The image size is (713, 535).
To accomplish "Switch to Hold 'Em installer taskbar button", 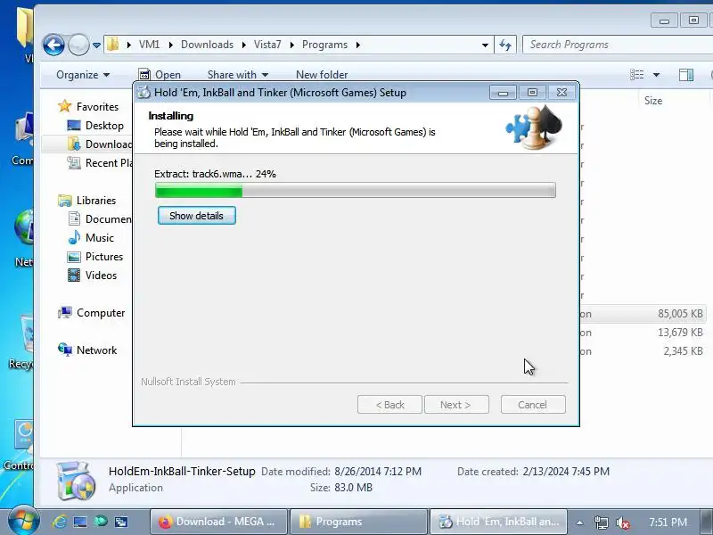I will (499, 522).
